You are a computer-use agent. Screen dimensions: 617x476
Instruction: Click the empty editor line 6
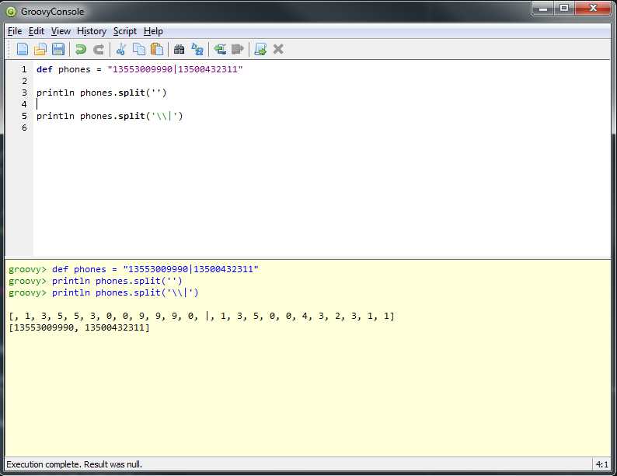322,128
